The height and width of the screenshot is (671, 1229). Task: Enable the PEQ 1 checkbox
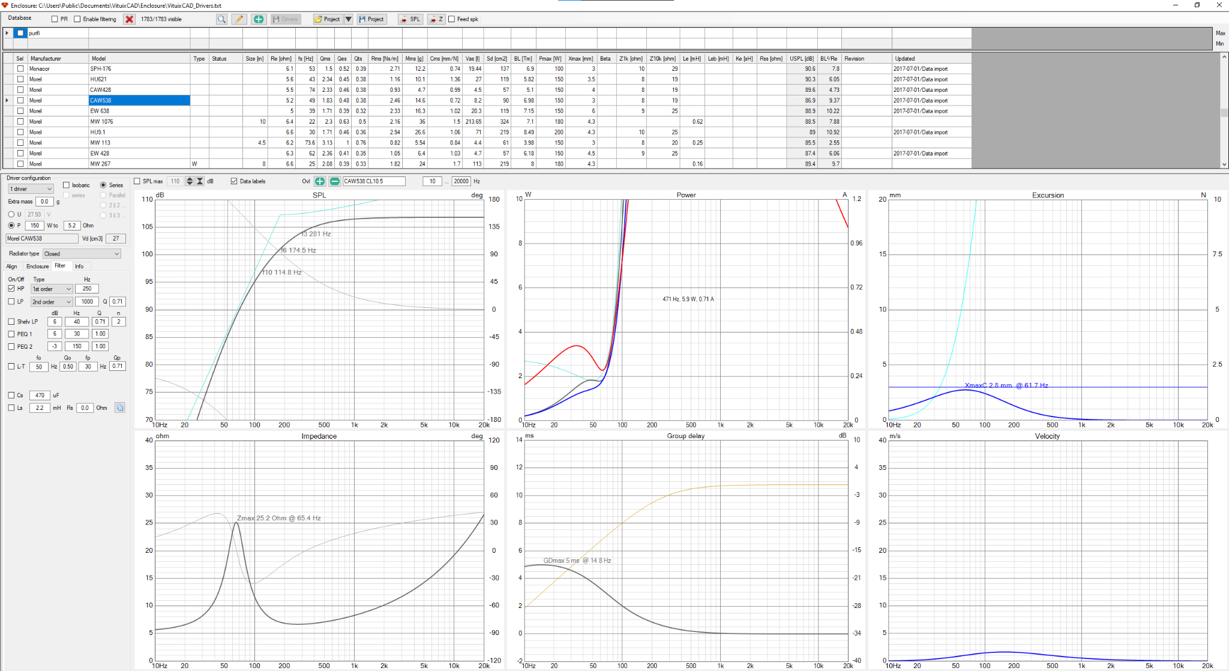[x=11, y=334]
